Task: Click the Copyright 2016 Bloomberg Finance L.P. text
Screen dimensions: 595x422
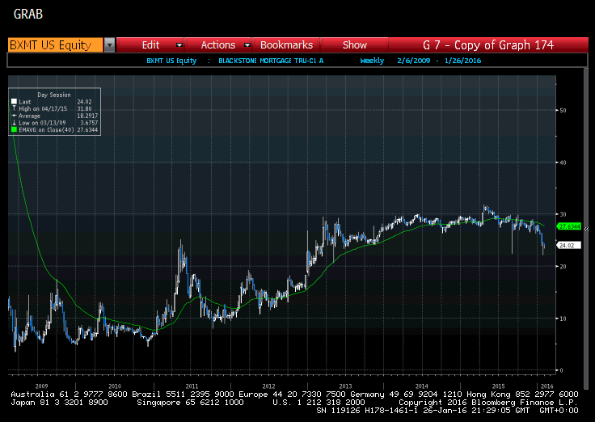Action: (488, 403)
